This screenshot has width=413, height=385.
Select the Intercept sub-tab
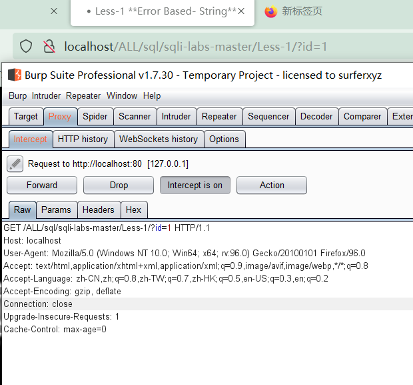pyautogui.click(x=30, y=139)
